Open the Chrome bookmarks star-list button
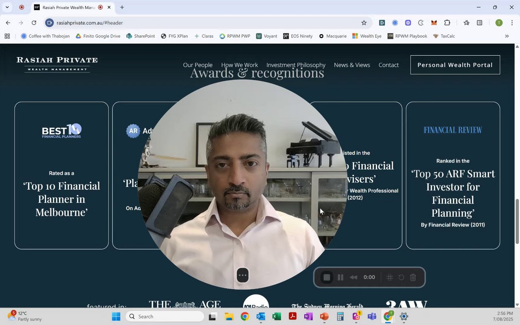Screen dimensions: 520x325 point(466,23)
